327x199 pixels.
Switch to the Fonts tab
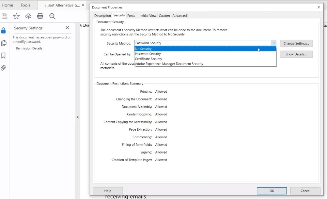tap(132, 15)
